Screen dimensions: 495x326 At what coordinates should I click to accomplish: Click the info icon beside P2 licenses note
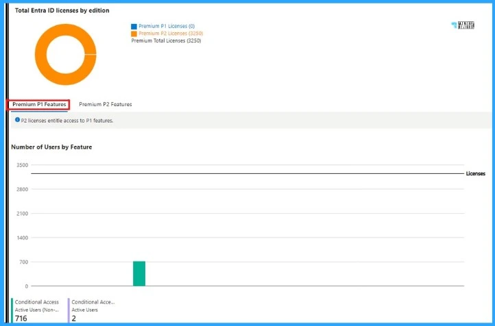[x=17, y=120]
